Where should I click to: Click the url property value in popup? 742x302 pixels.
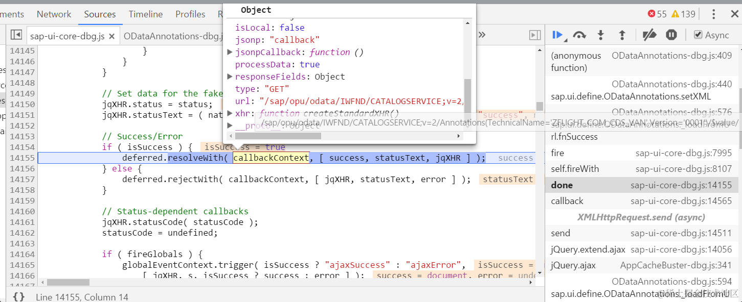pyautogui.click(x=361, y=101)
